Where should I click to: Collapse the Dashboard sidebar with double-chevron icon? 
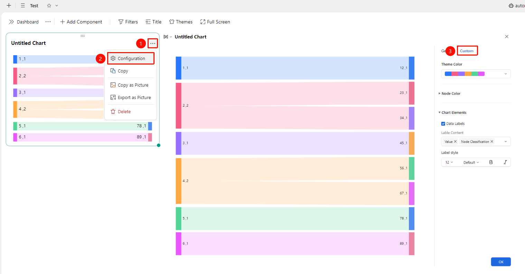click(x=11, y=22)
